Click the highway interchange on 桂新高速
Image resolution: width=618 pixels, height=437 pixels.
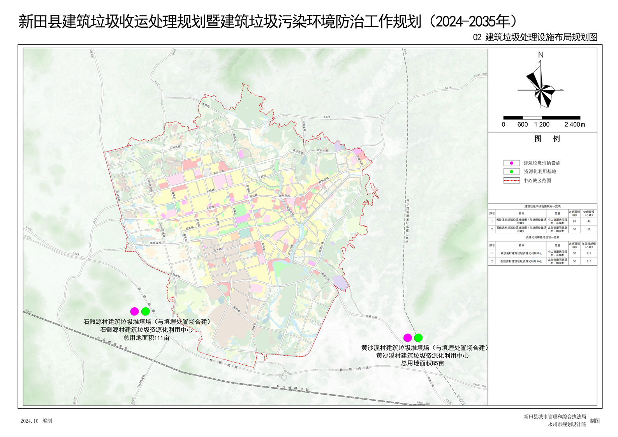(285, 375)
